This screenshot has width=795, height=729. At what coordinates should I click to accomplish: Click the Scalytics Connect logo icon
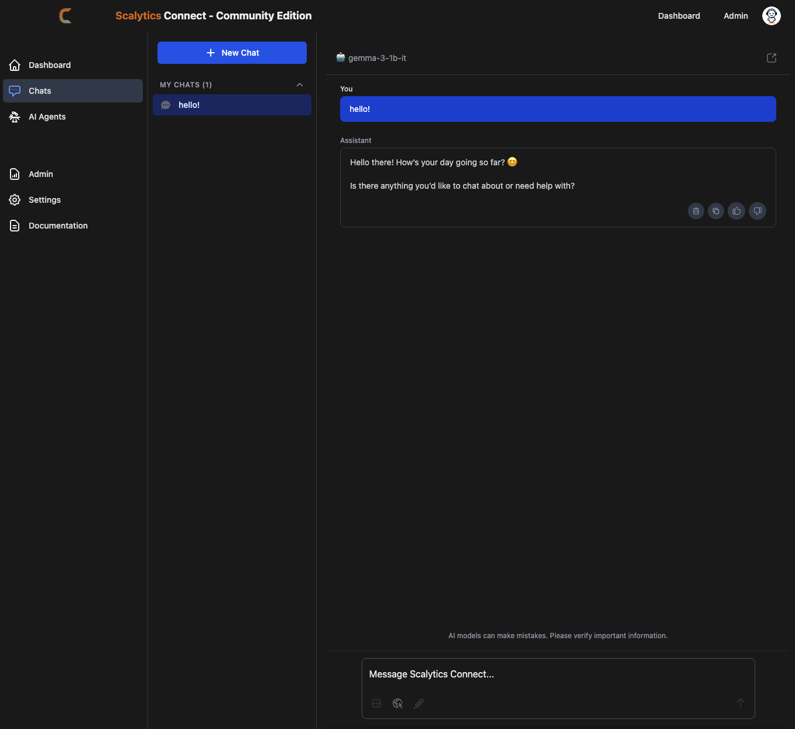(66, 16)
